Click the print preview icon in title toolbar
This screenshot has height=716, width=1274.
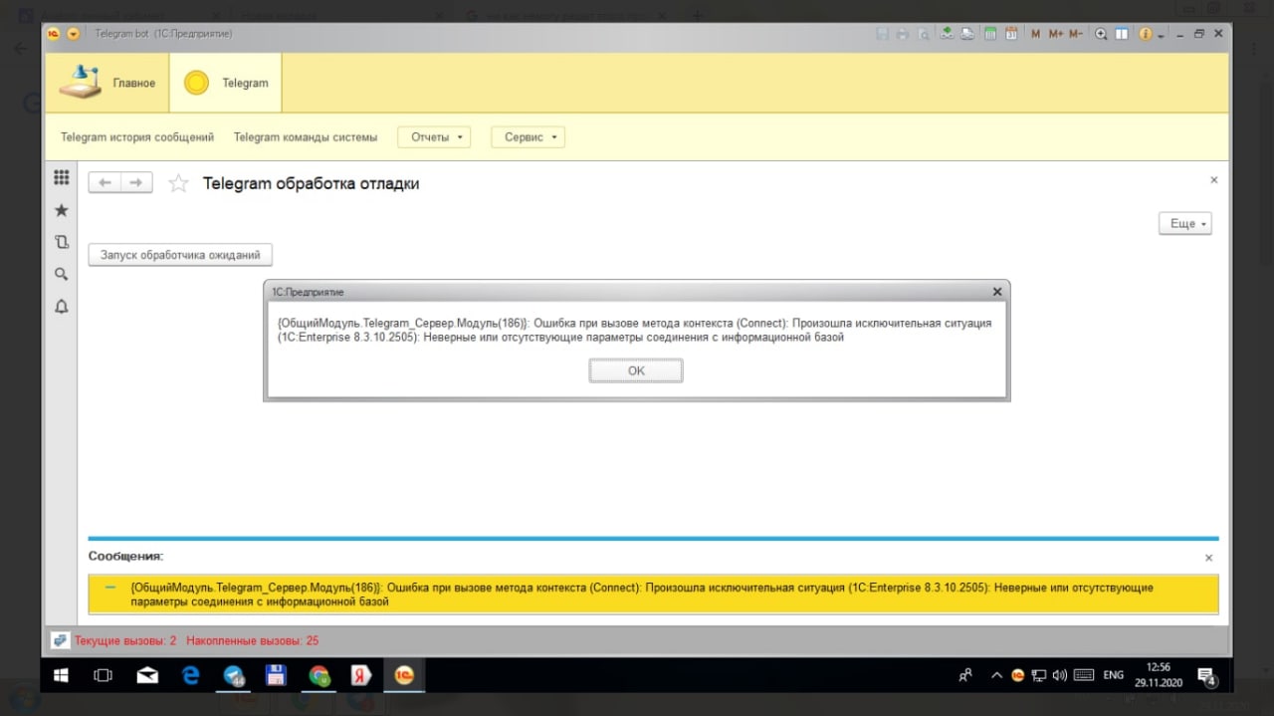(924, 34)
